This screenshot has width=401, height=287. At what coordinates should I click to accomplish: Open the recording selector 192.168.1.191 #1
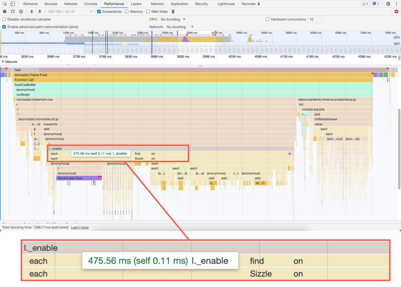tap(70, 11)
